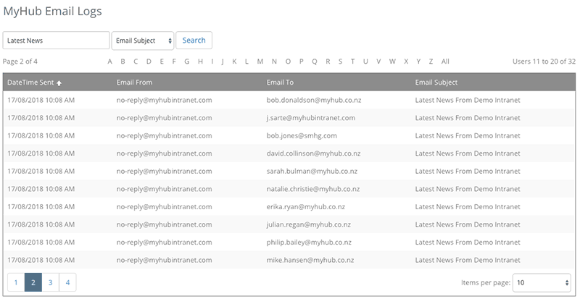
Task: Filter by letter N
Action: (x=274, y=62)
